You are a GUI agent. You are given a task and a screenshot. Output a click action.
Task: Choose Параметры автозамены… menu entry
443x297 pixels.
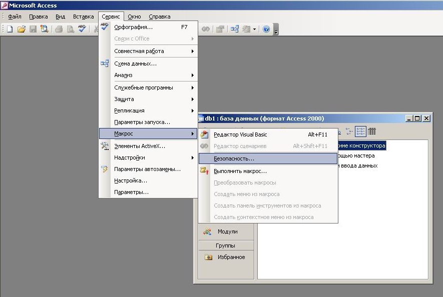pyautogui.click(x=148, y=169)
